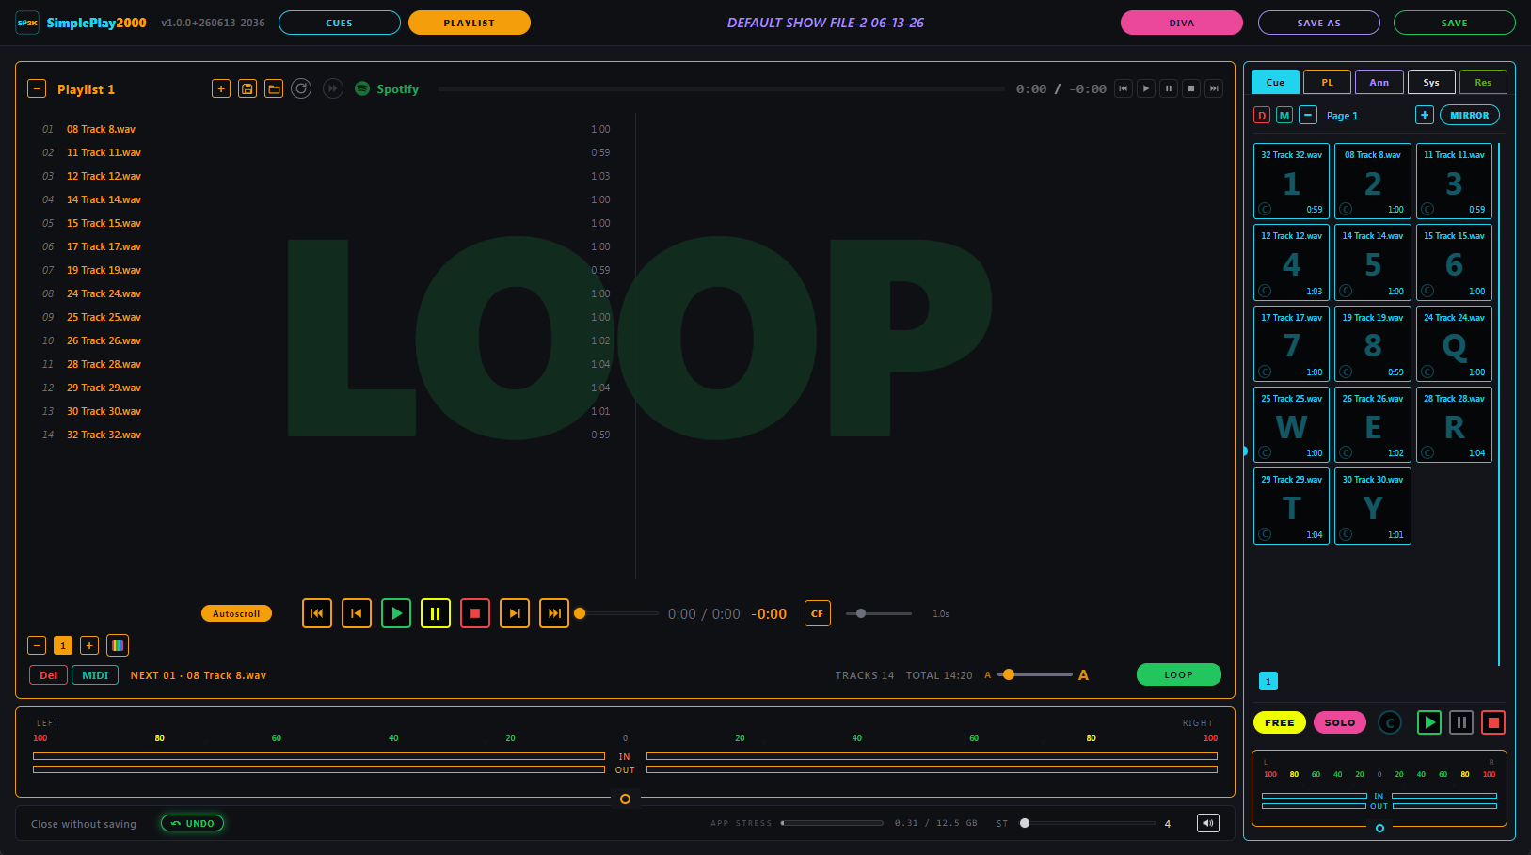Click the large orange next-track button

coord(515,613)
